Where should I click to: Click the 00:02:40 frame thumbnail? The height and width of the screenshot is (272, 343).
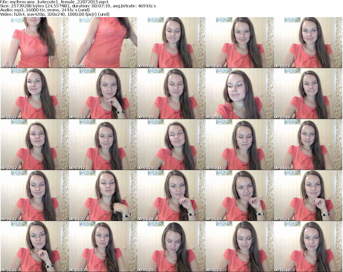[308, 94]
